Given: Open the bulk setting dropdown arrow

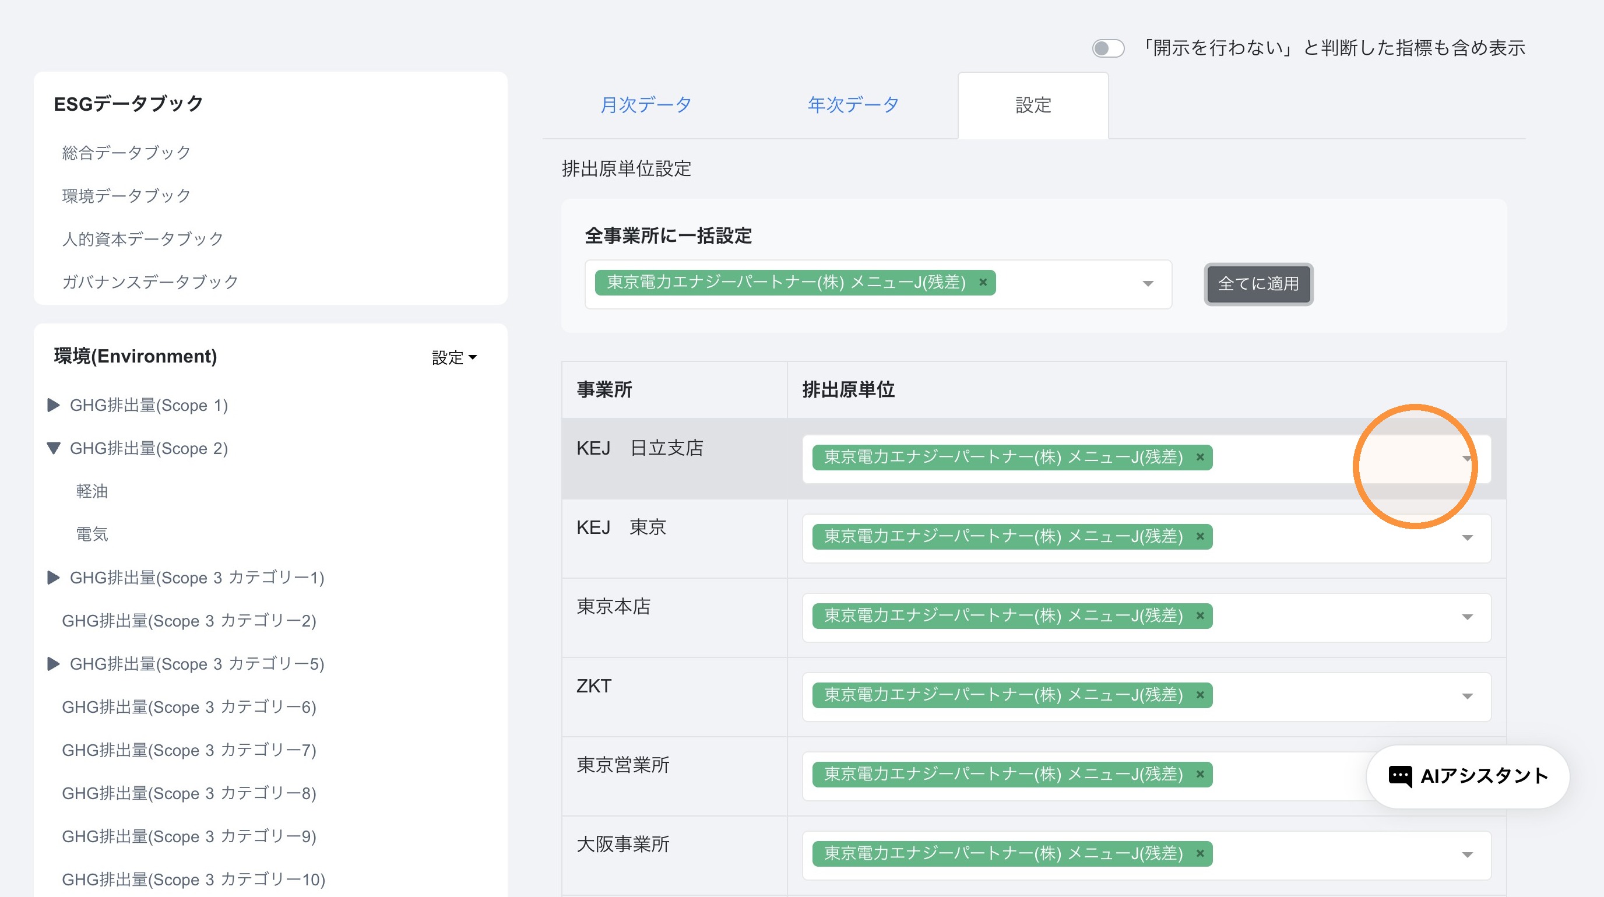Looking at the screenshot, I should pyautogui.click(x=1148, y=284).
